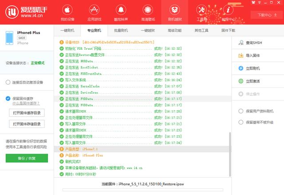Click the 当前固件 iPhone_5.5_11.2.6 firmware name
The width and height of the screenshot is (284, 195).
143,184
